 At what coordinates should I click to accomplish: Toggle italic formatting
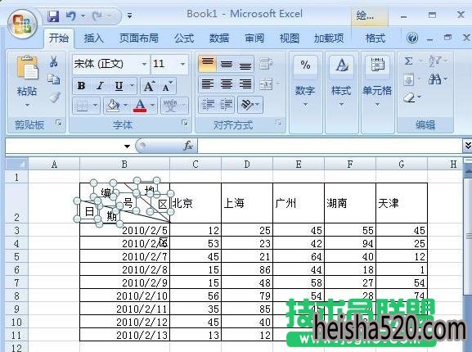(x=100, y=86)
